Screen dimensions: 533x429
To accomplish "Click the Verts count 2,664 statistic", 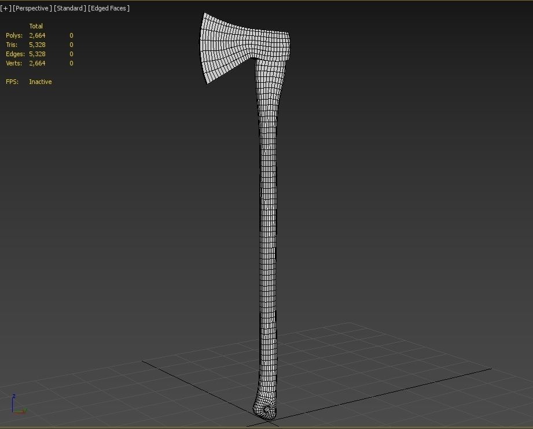I will (37, 63).
